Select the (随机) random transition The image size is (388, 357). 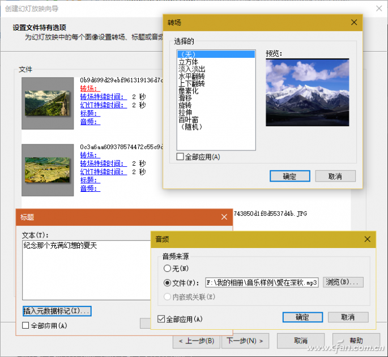(x=191, y=127)
